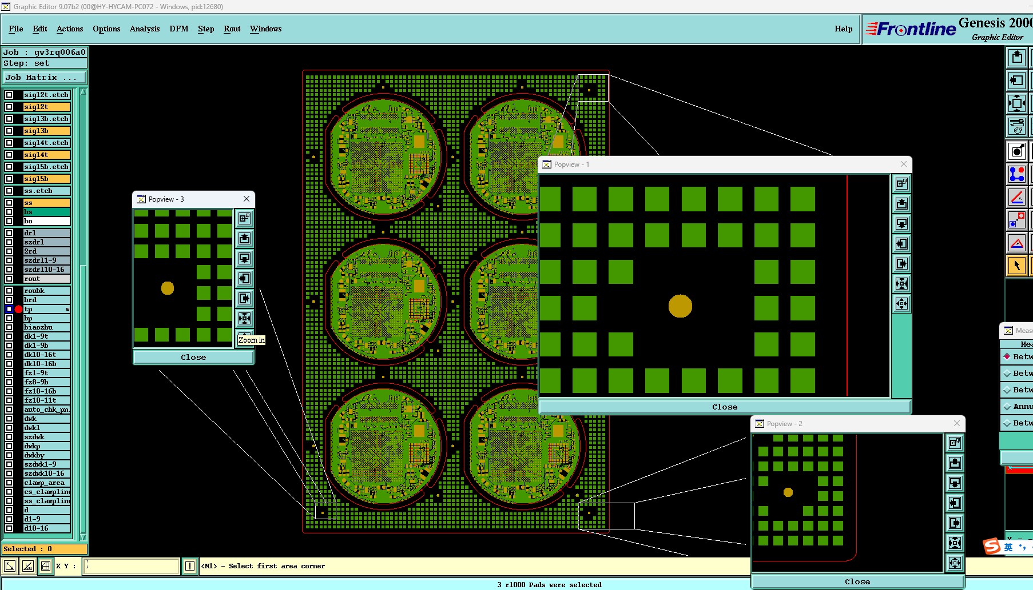
Task: Select the first Betw radio option in Measure panel
Action: [x=1007, y=356]
